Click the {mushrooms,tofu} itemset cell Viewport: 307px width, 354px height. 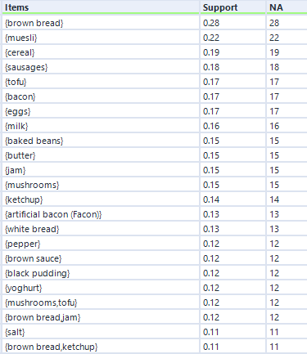pyautogui.click(x=101, y=302)
